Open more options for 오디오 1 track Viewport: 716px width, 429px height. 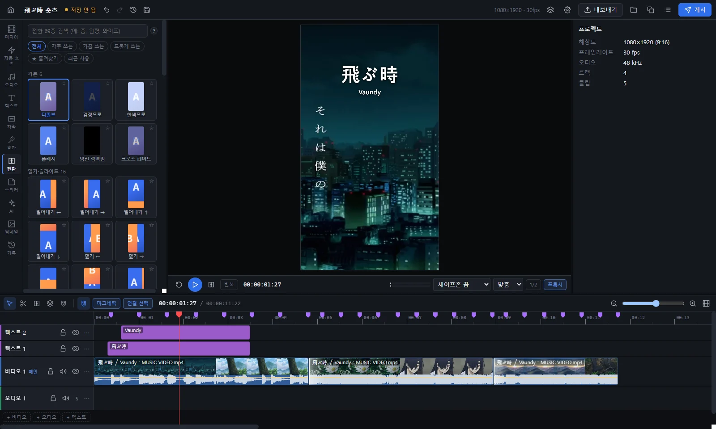[x=87, y=398]
